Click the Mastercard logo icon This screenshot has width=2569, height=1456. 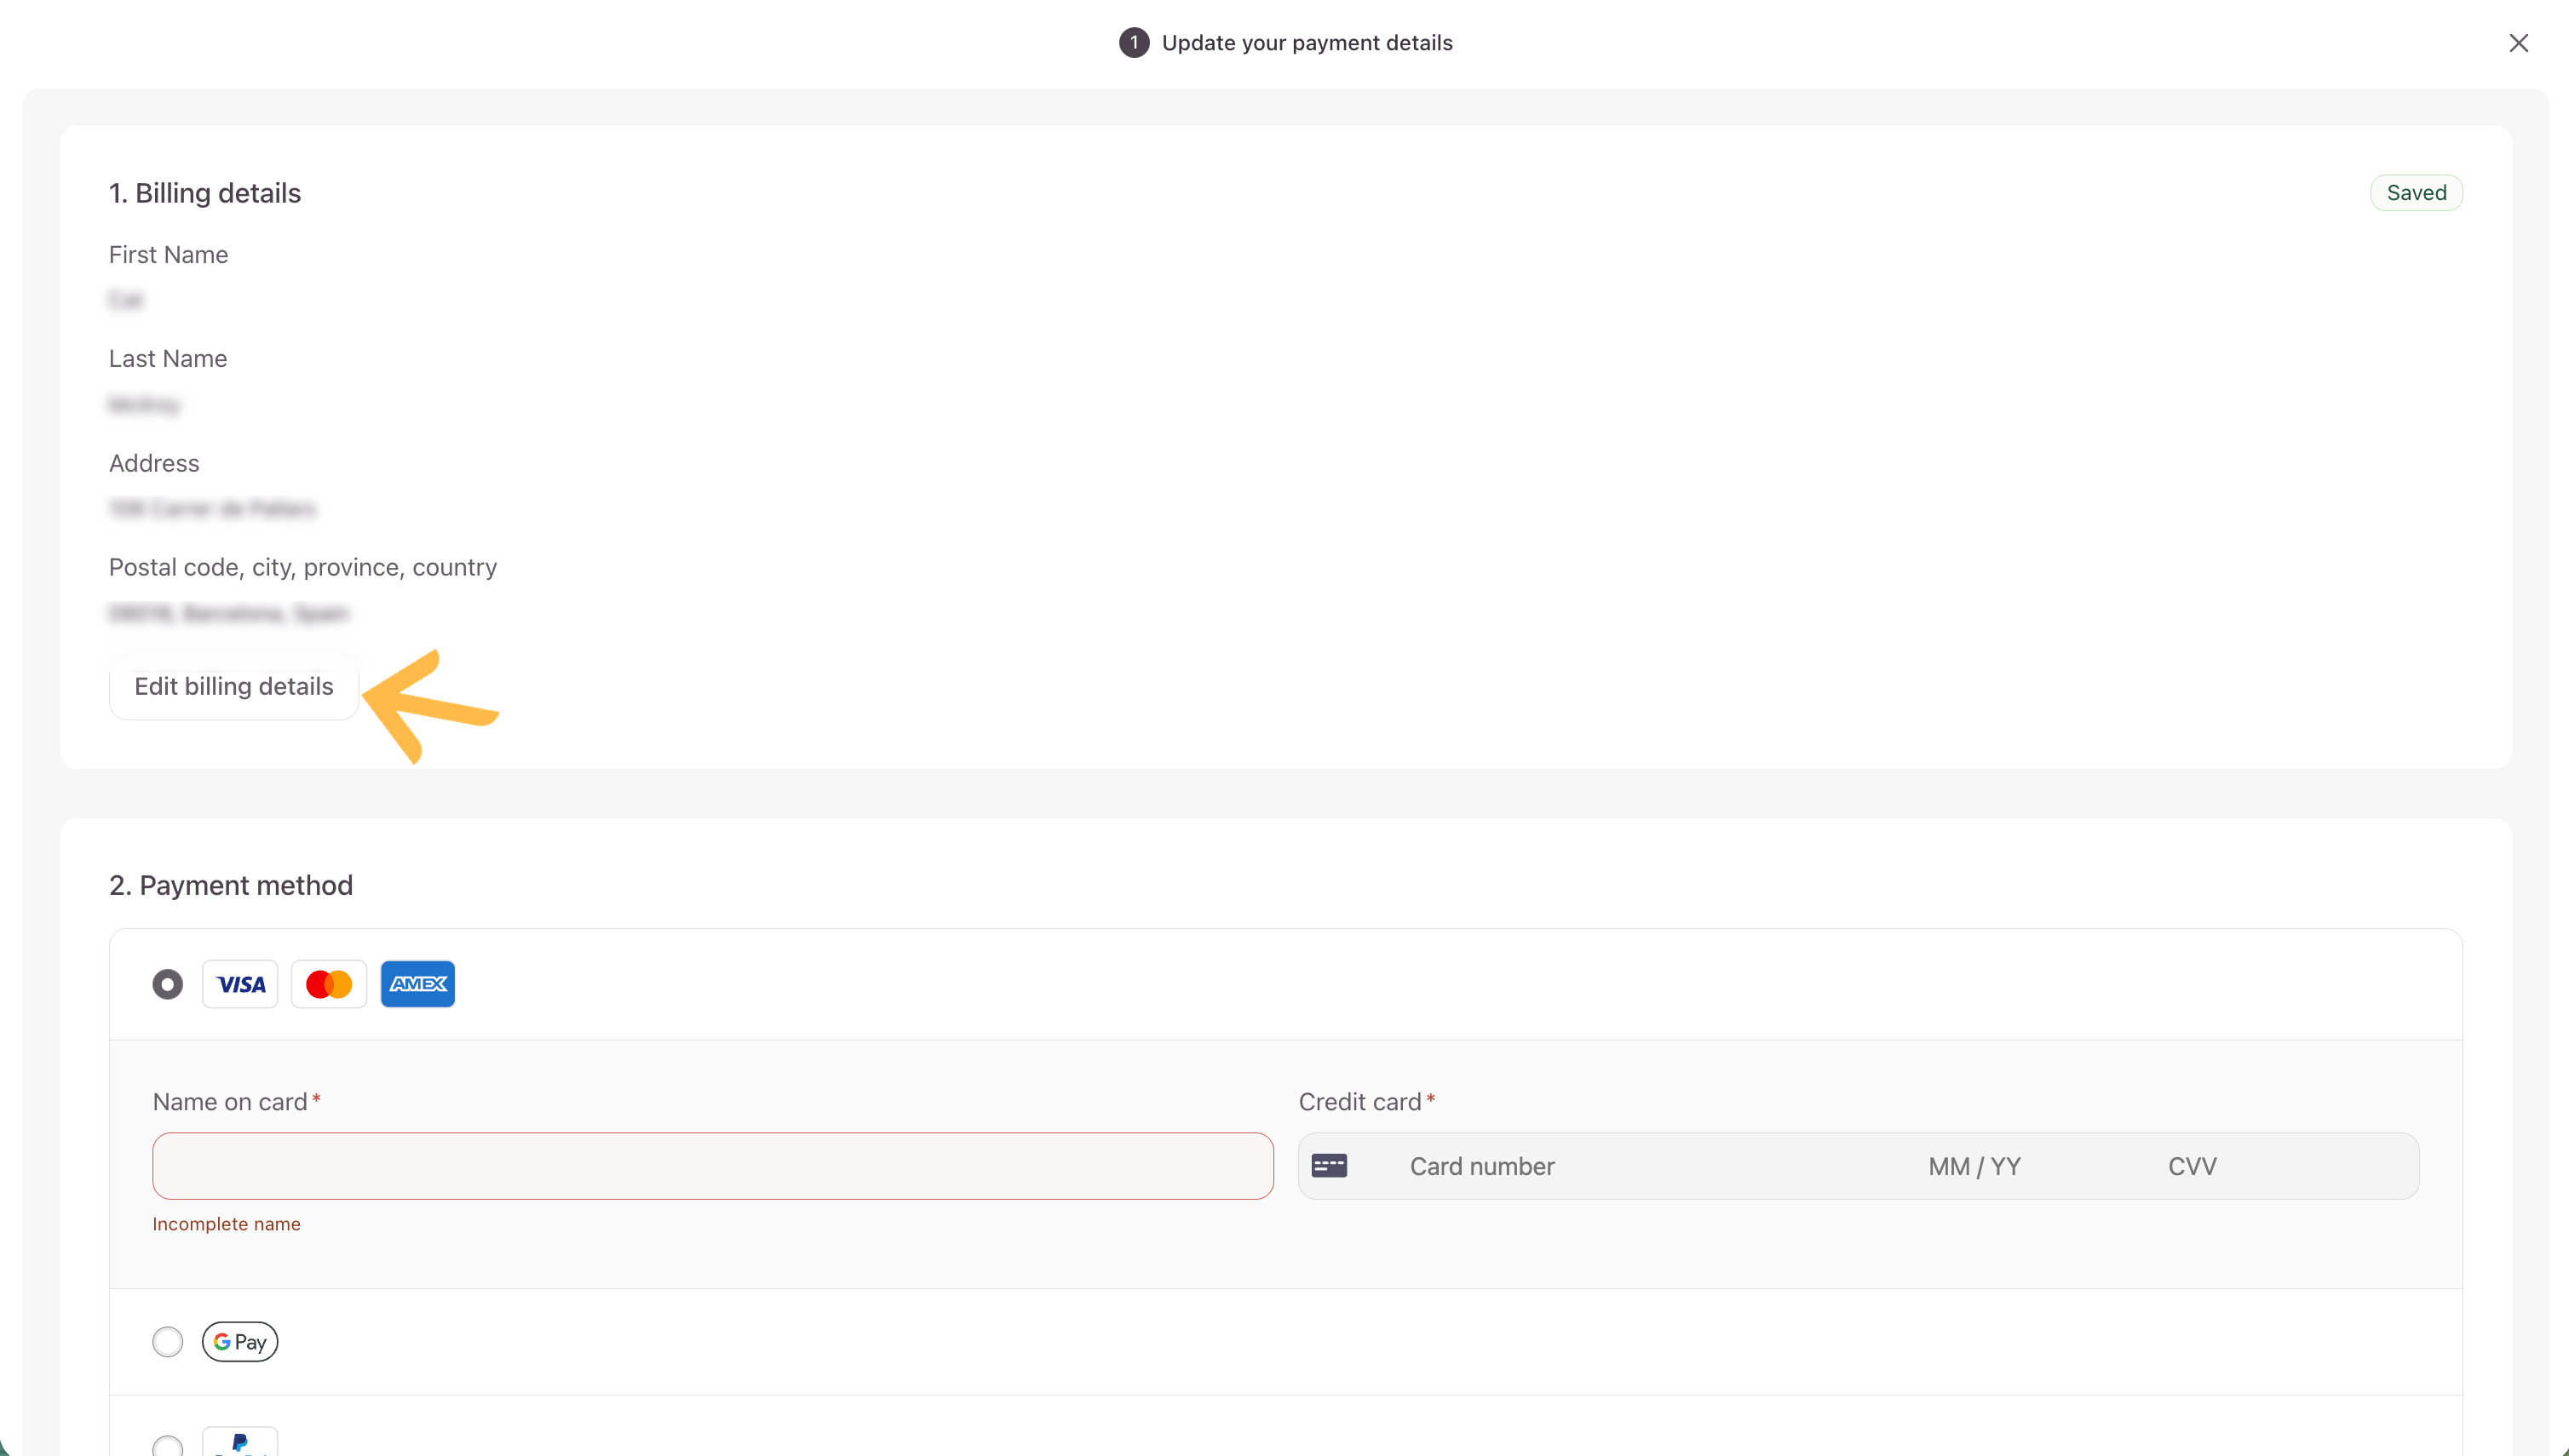(328, 984)
